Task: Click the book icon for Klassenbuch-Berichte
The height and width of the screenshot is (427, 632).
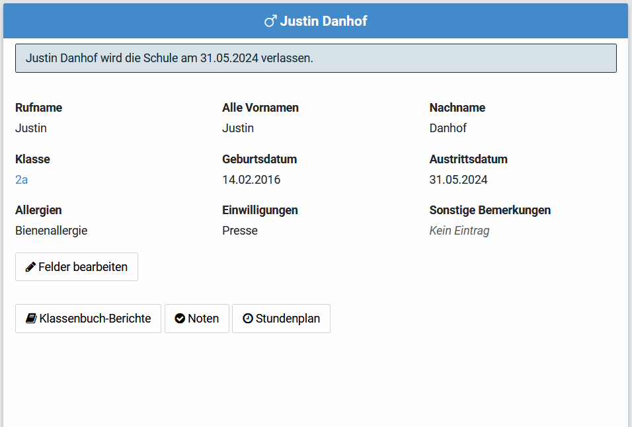Action: pos(31,319)
